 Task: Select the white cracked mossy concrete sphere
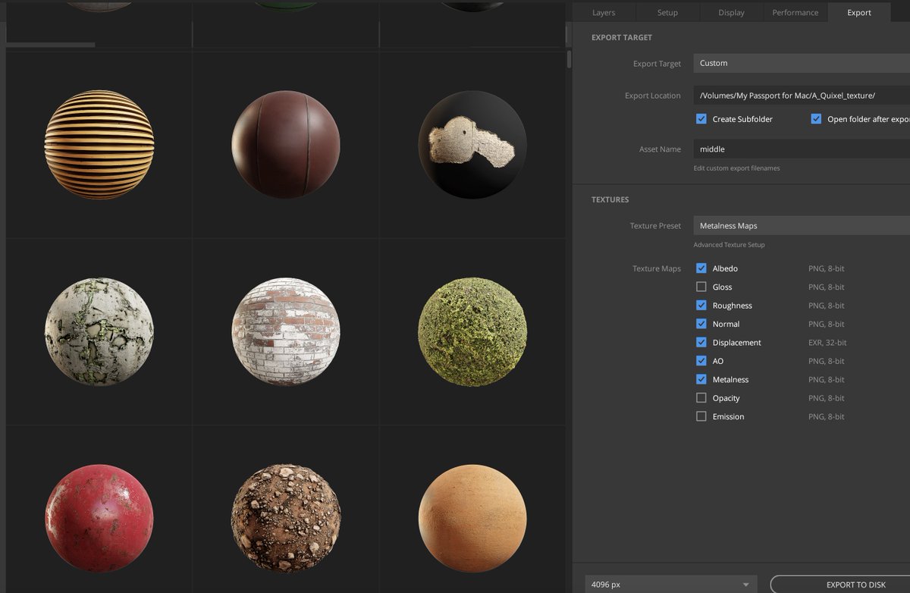tap(99, 331)
